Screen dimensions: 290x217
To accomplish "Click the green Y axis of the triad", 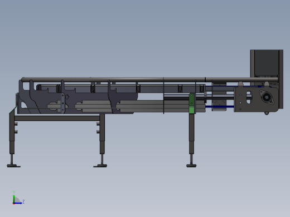I will point(14,199).
